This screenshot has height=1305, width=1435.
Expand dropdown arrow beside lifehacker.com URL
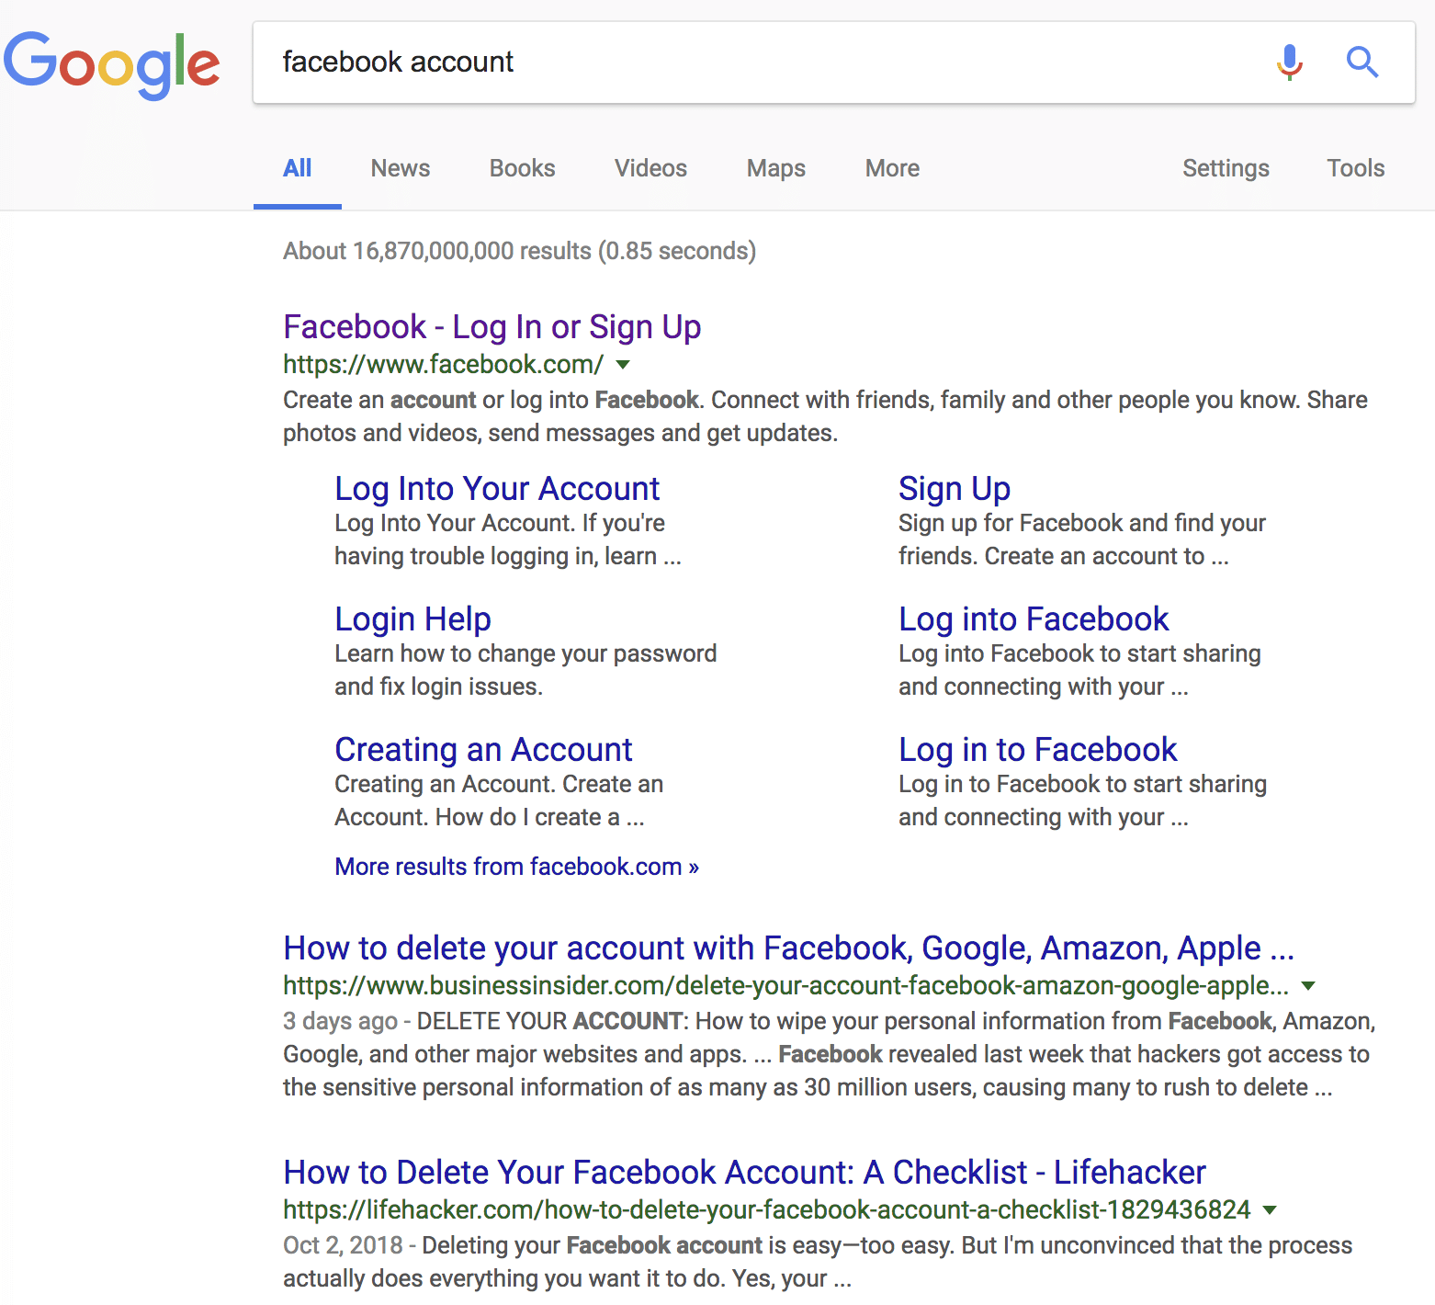1270,1210
